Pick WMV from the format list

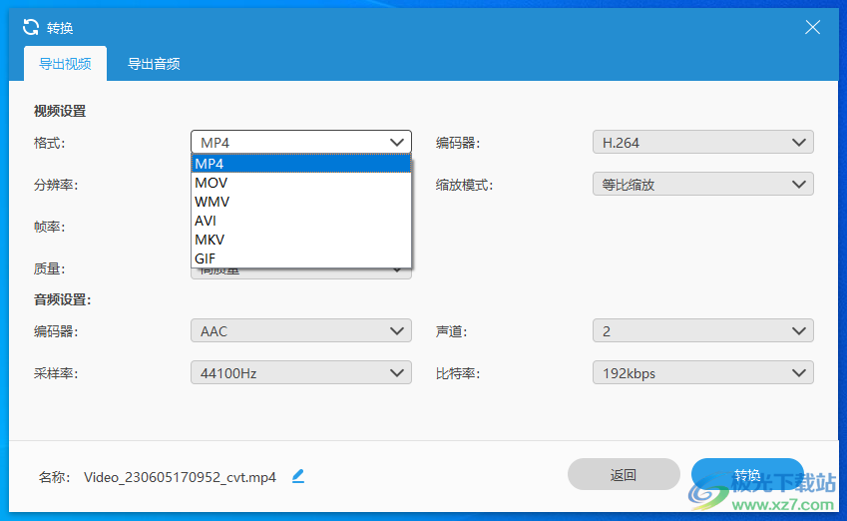(x=301, y=202)
